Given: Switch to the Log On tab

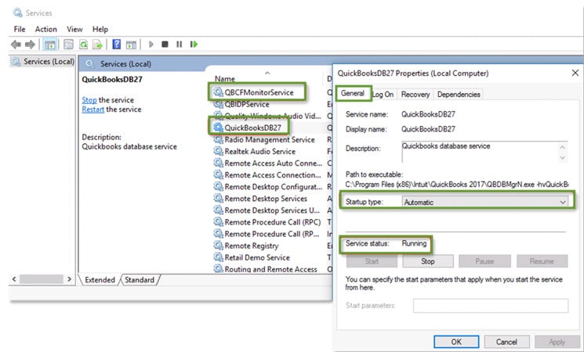Looking at the screenshot, I should [383, 95].
